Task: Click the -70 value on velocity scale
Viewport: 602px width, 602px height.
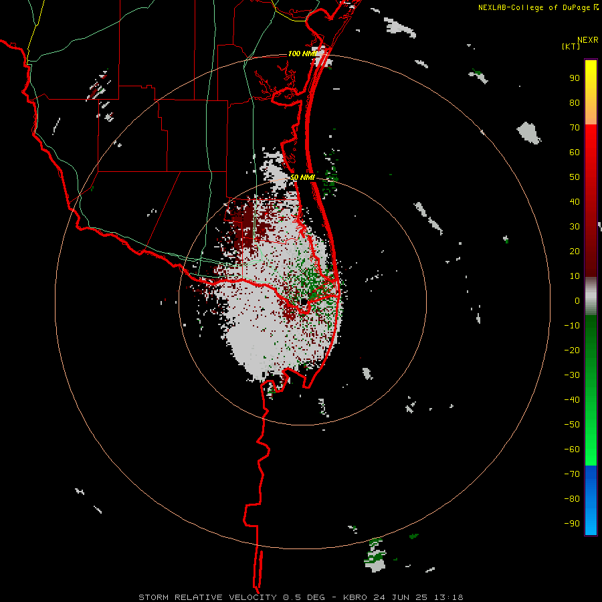Action: [x=572, y=474]
